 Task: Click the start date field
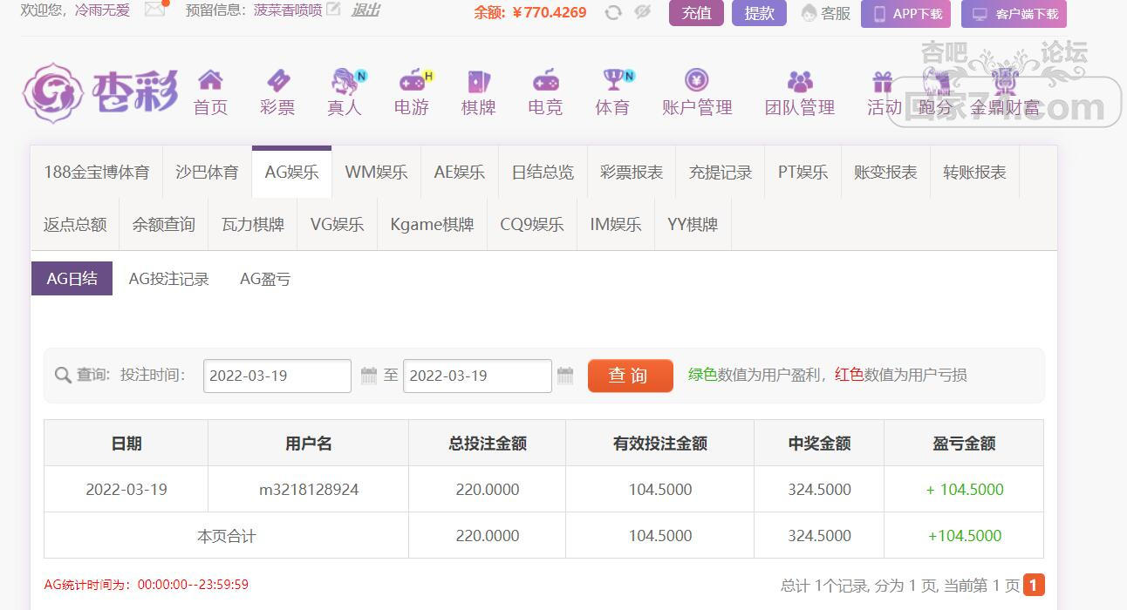[x=277, y=376]
